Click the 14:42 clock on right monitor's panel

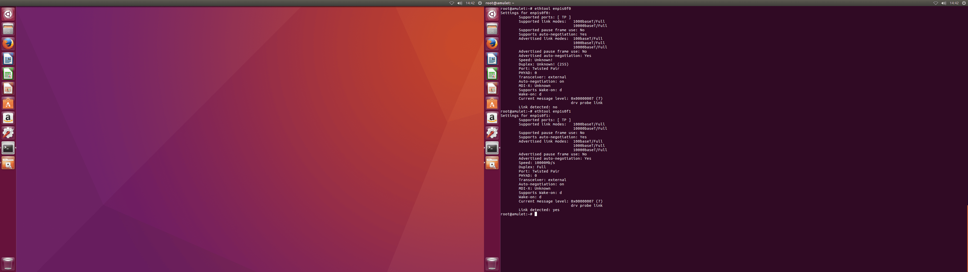click(x=954, y=3)
